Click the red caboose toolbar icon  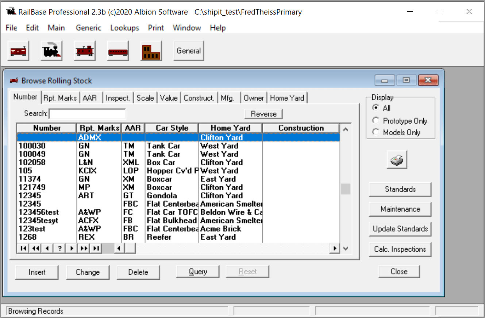pyautogui.click(x=85, y=51)
